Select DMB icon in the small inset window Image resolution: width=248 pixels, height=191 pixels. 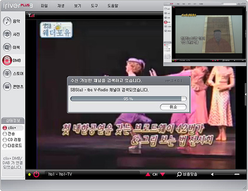tap(166, 22)
